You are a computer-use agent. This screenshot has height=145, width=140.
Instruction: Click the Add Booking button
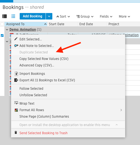coord(33,16)
